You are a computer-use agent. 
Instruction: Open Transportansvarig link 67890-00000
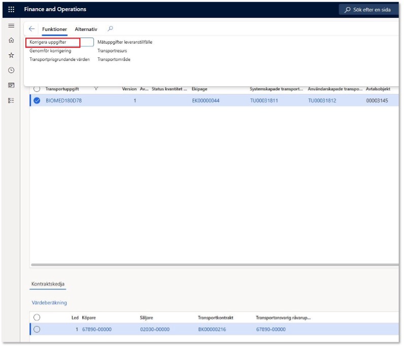point(271,329)
